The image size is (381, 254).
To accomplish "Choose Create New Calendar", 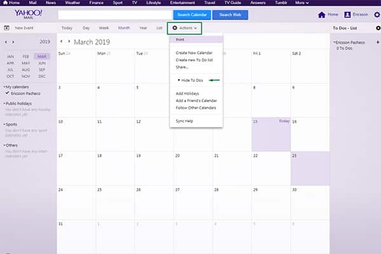I will tap(194, 53).
